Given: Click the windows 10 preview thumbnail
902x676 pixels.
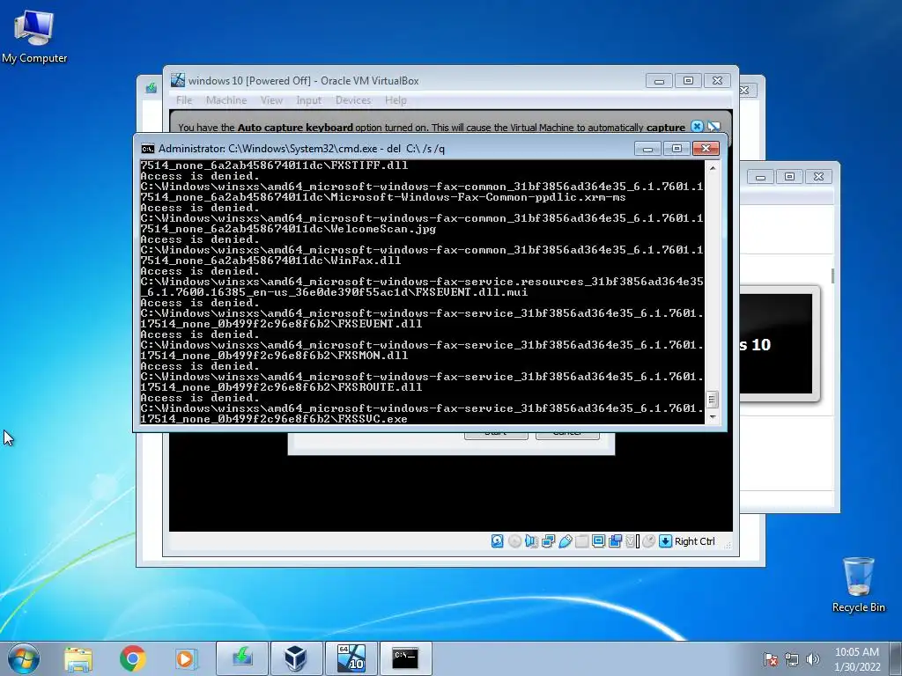Looking at the screenshot, I should point(778,344).
